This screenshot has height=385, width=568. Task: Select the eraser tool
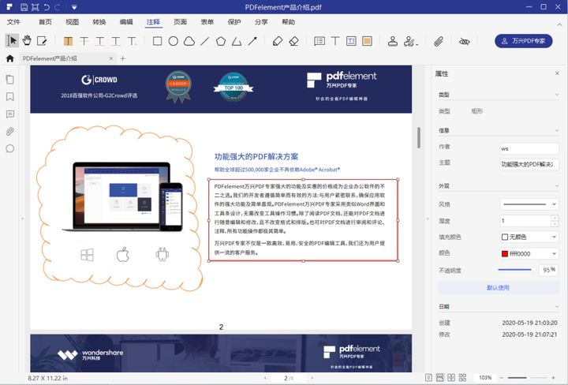click(x=293, y=41)
